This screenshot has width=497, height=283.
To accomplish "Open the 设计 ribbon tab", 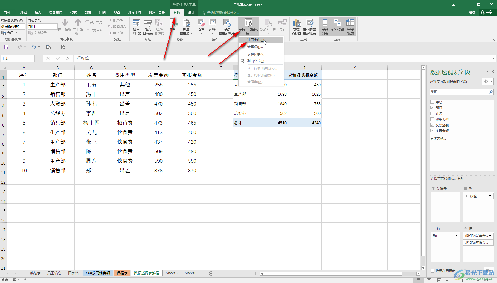I will coord(191,13).
